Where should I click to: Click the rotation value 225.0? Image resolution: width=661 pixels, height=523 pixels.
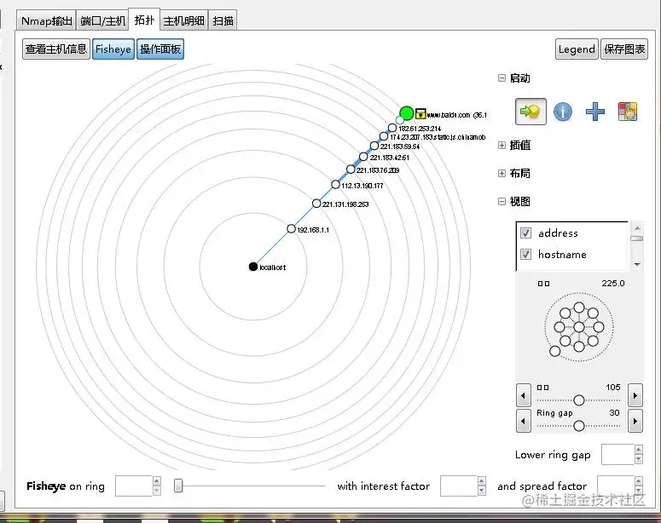[613, 284]
